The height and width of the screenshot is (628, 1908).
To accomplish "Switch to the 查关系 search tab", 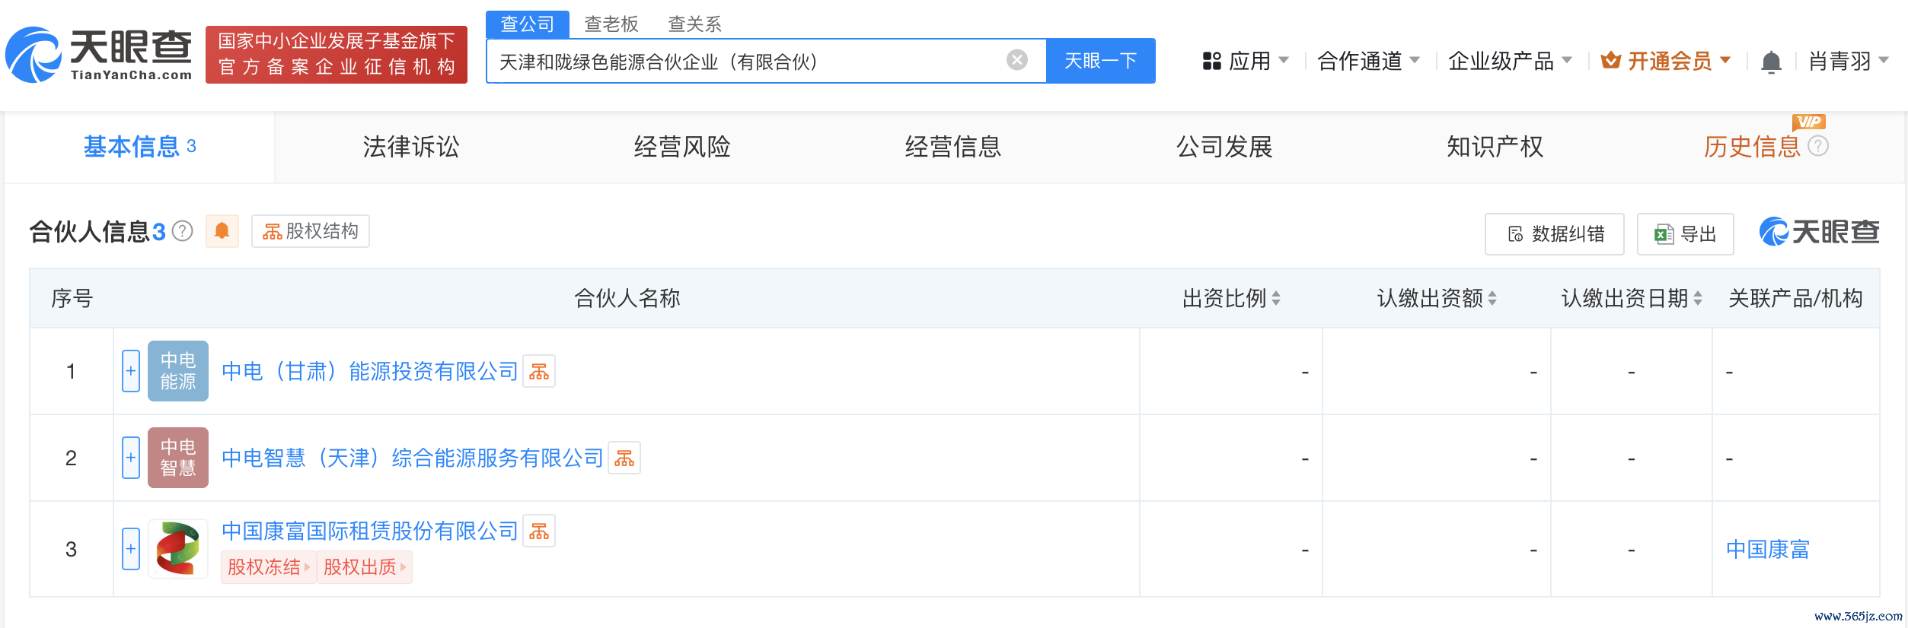I will [x=695, y=24].
